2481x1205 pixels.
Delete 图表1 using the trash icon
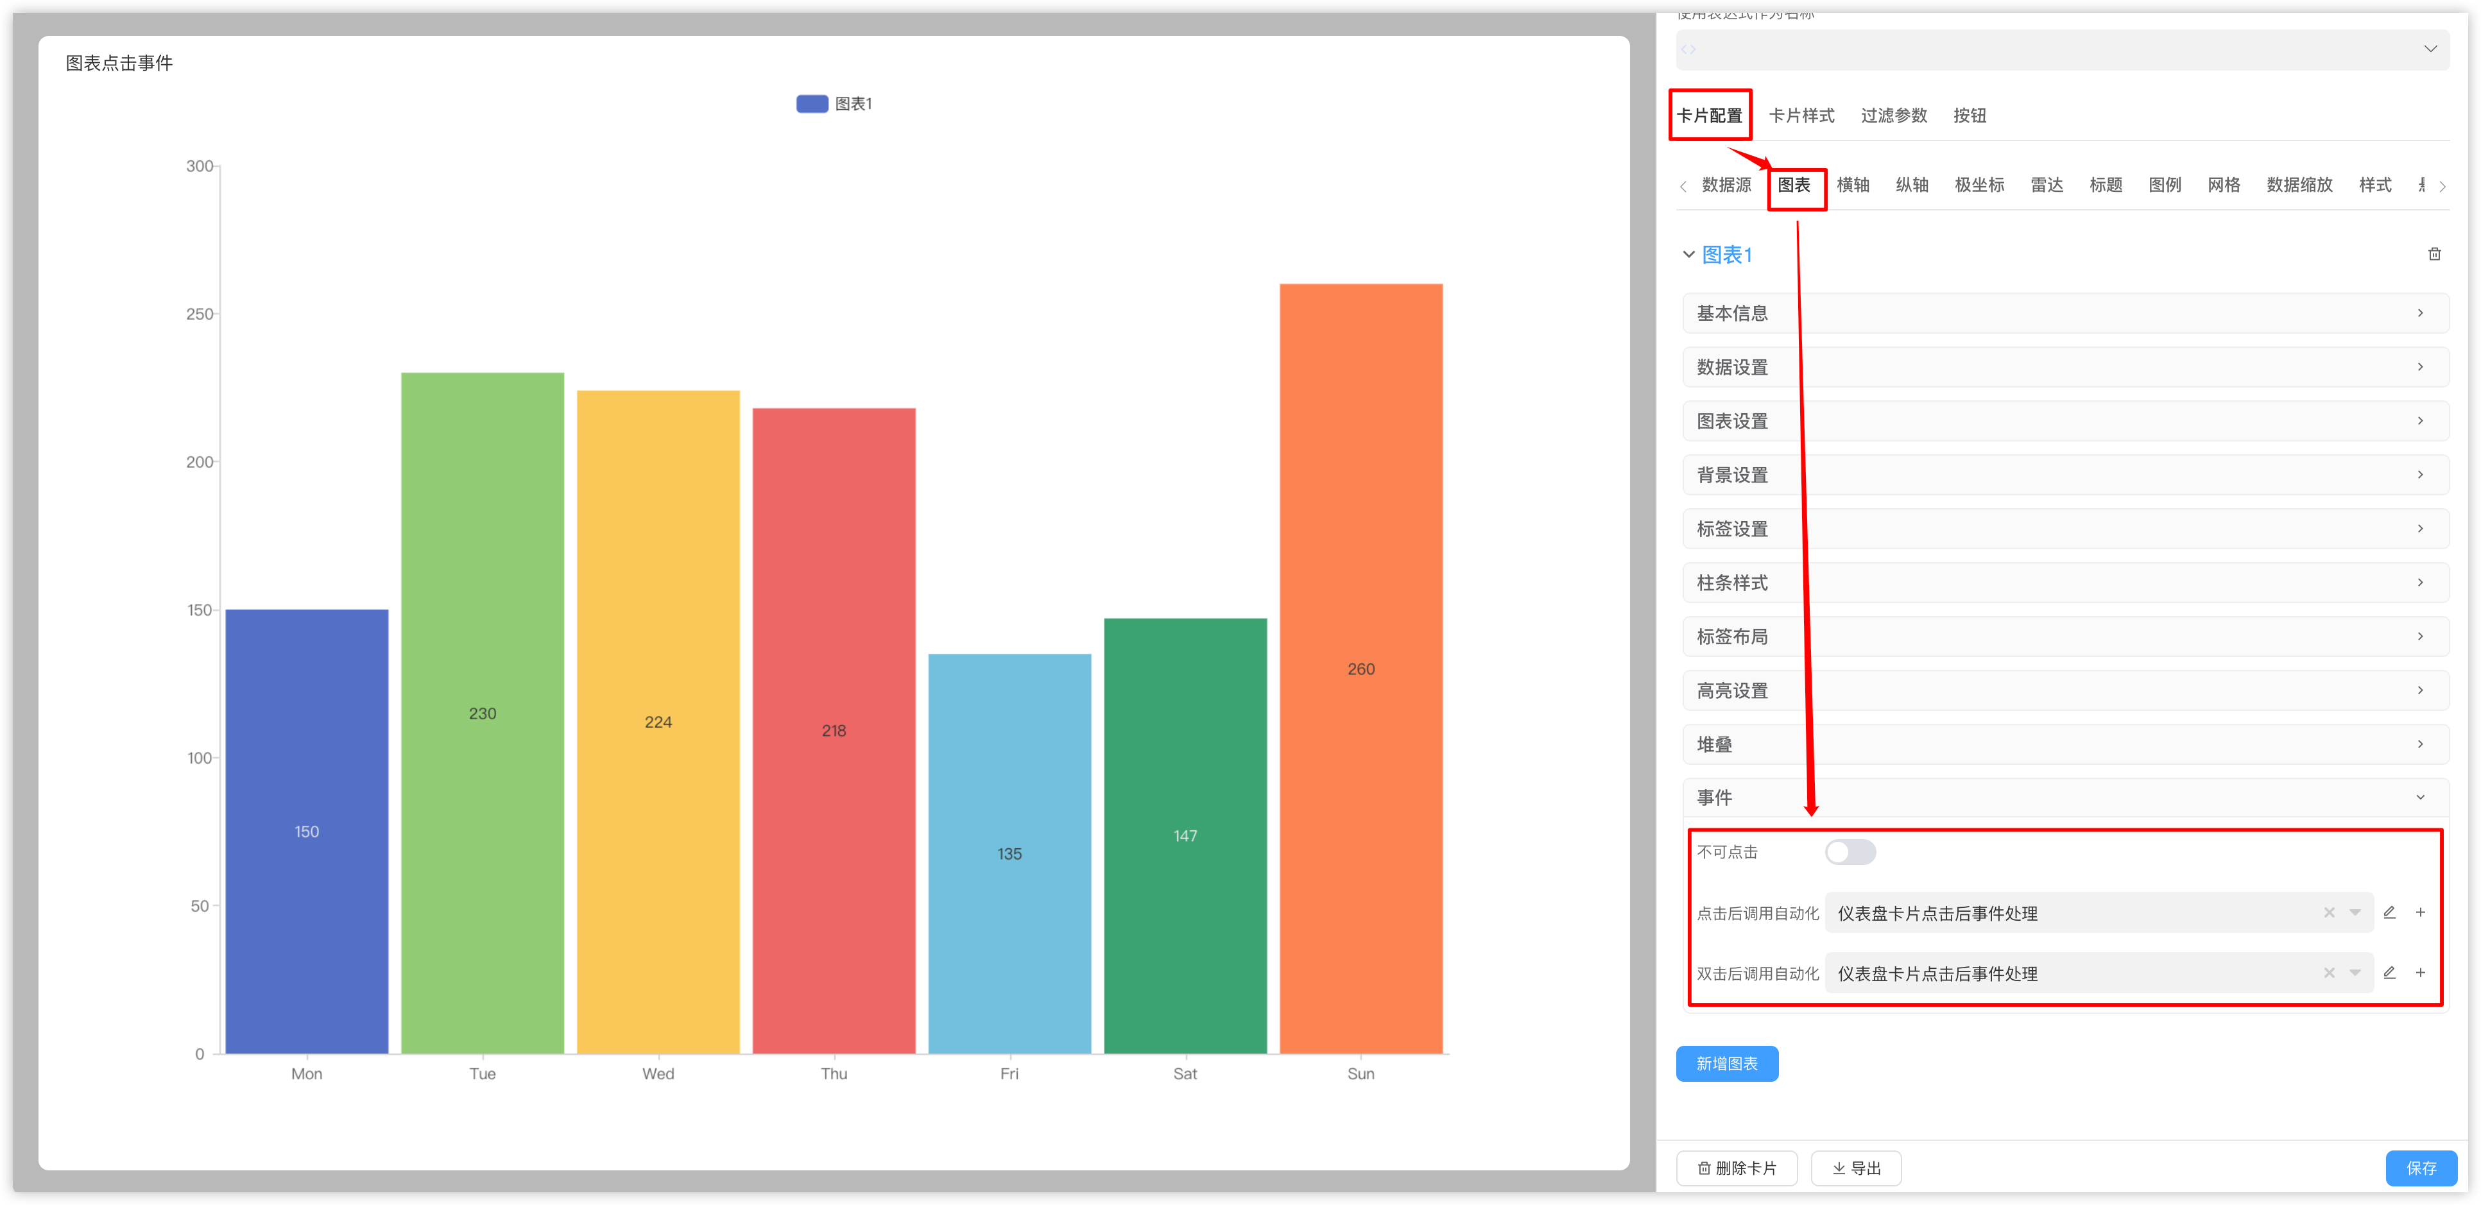tap(2434, 254)
